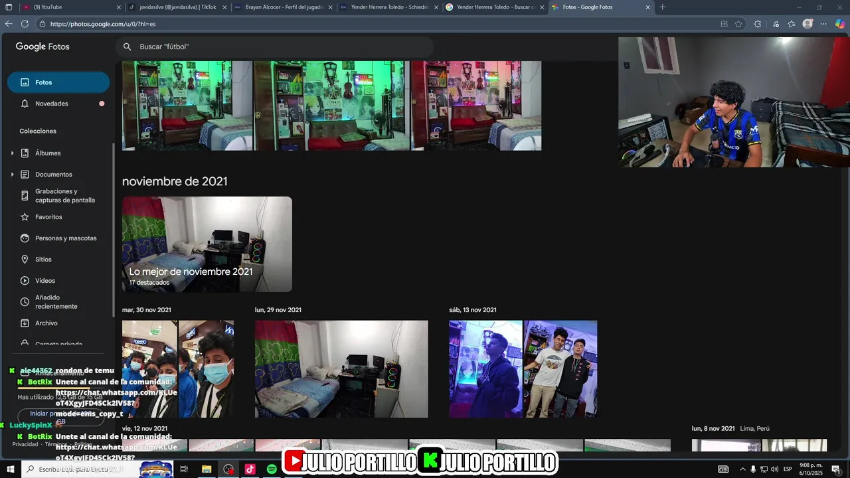
Task: Reload the current page
Action: 25,24
